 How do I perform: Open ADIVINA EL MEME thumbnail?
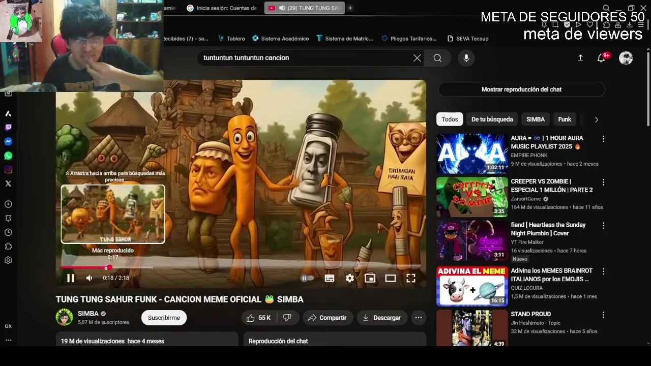pyautogui.click(x=472, y=286)
